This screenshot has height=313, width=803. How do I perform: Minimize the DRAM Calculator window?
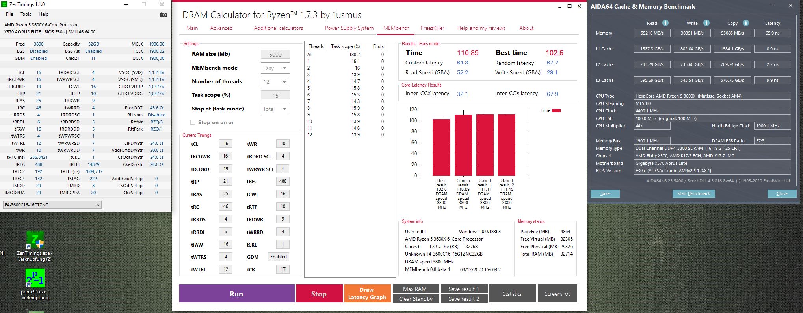click(560, 7)
